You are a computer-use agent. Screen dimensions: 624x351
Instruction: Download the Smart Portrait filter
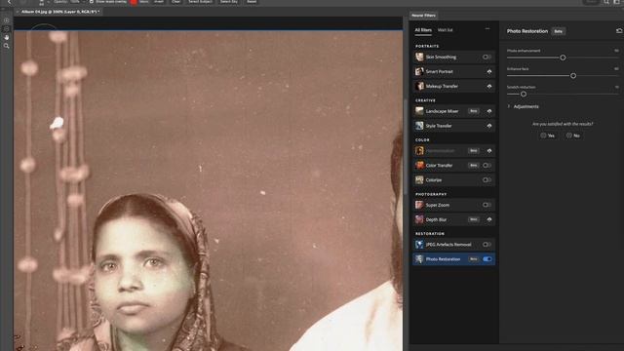tap(489, 71)
